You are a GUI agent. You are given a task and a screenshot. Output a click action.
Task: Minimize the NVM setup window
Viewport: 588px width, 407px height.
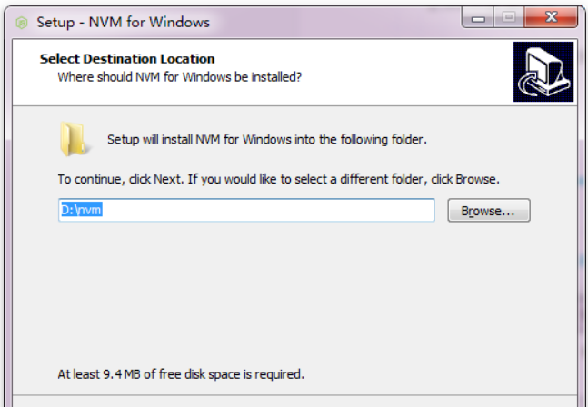coord(478,17)
